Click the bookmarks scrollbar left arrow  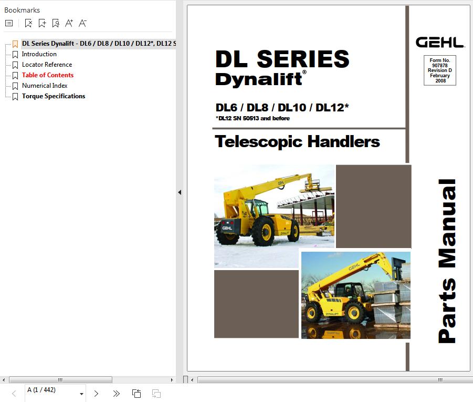3,380
